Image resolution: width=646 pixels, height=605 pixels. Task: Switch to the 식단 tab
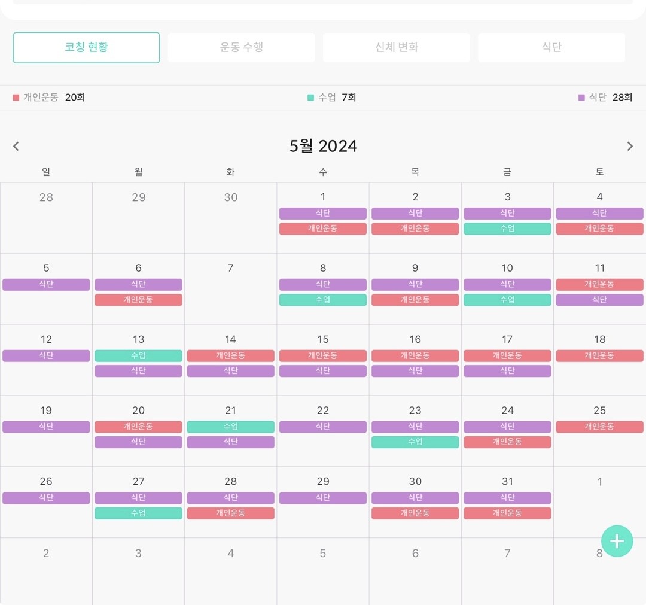pyautogui.click(x=551, y=47)
